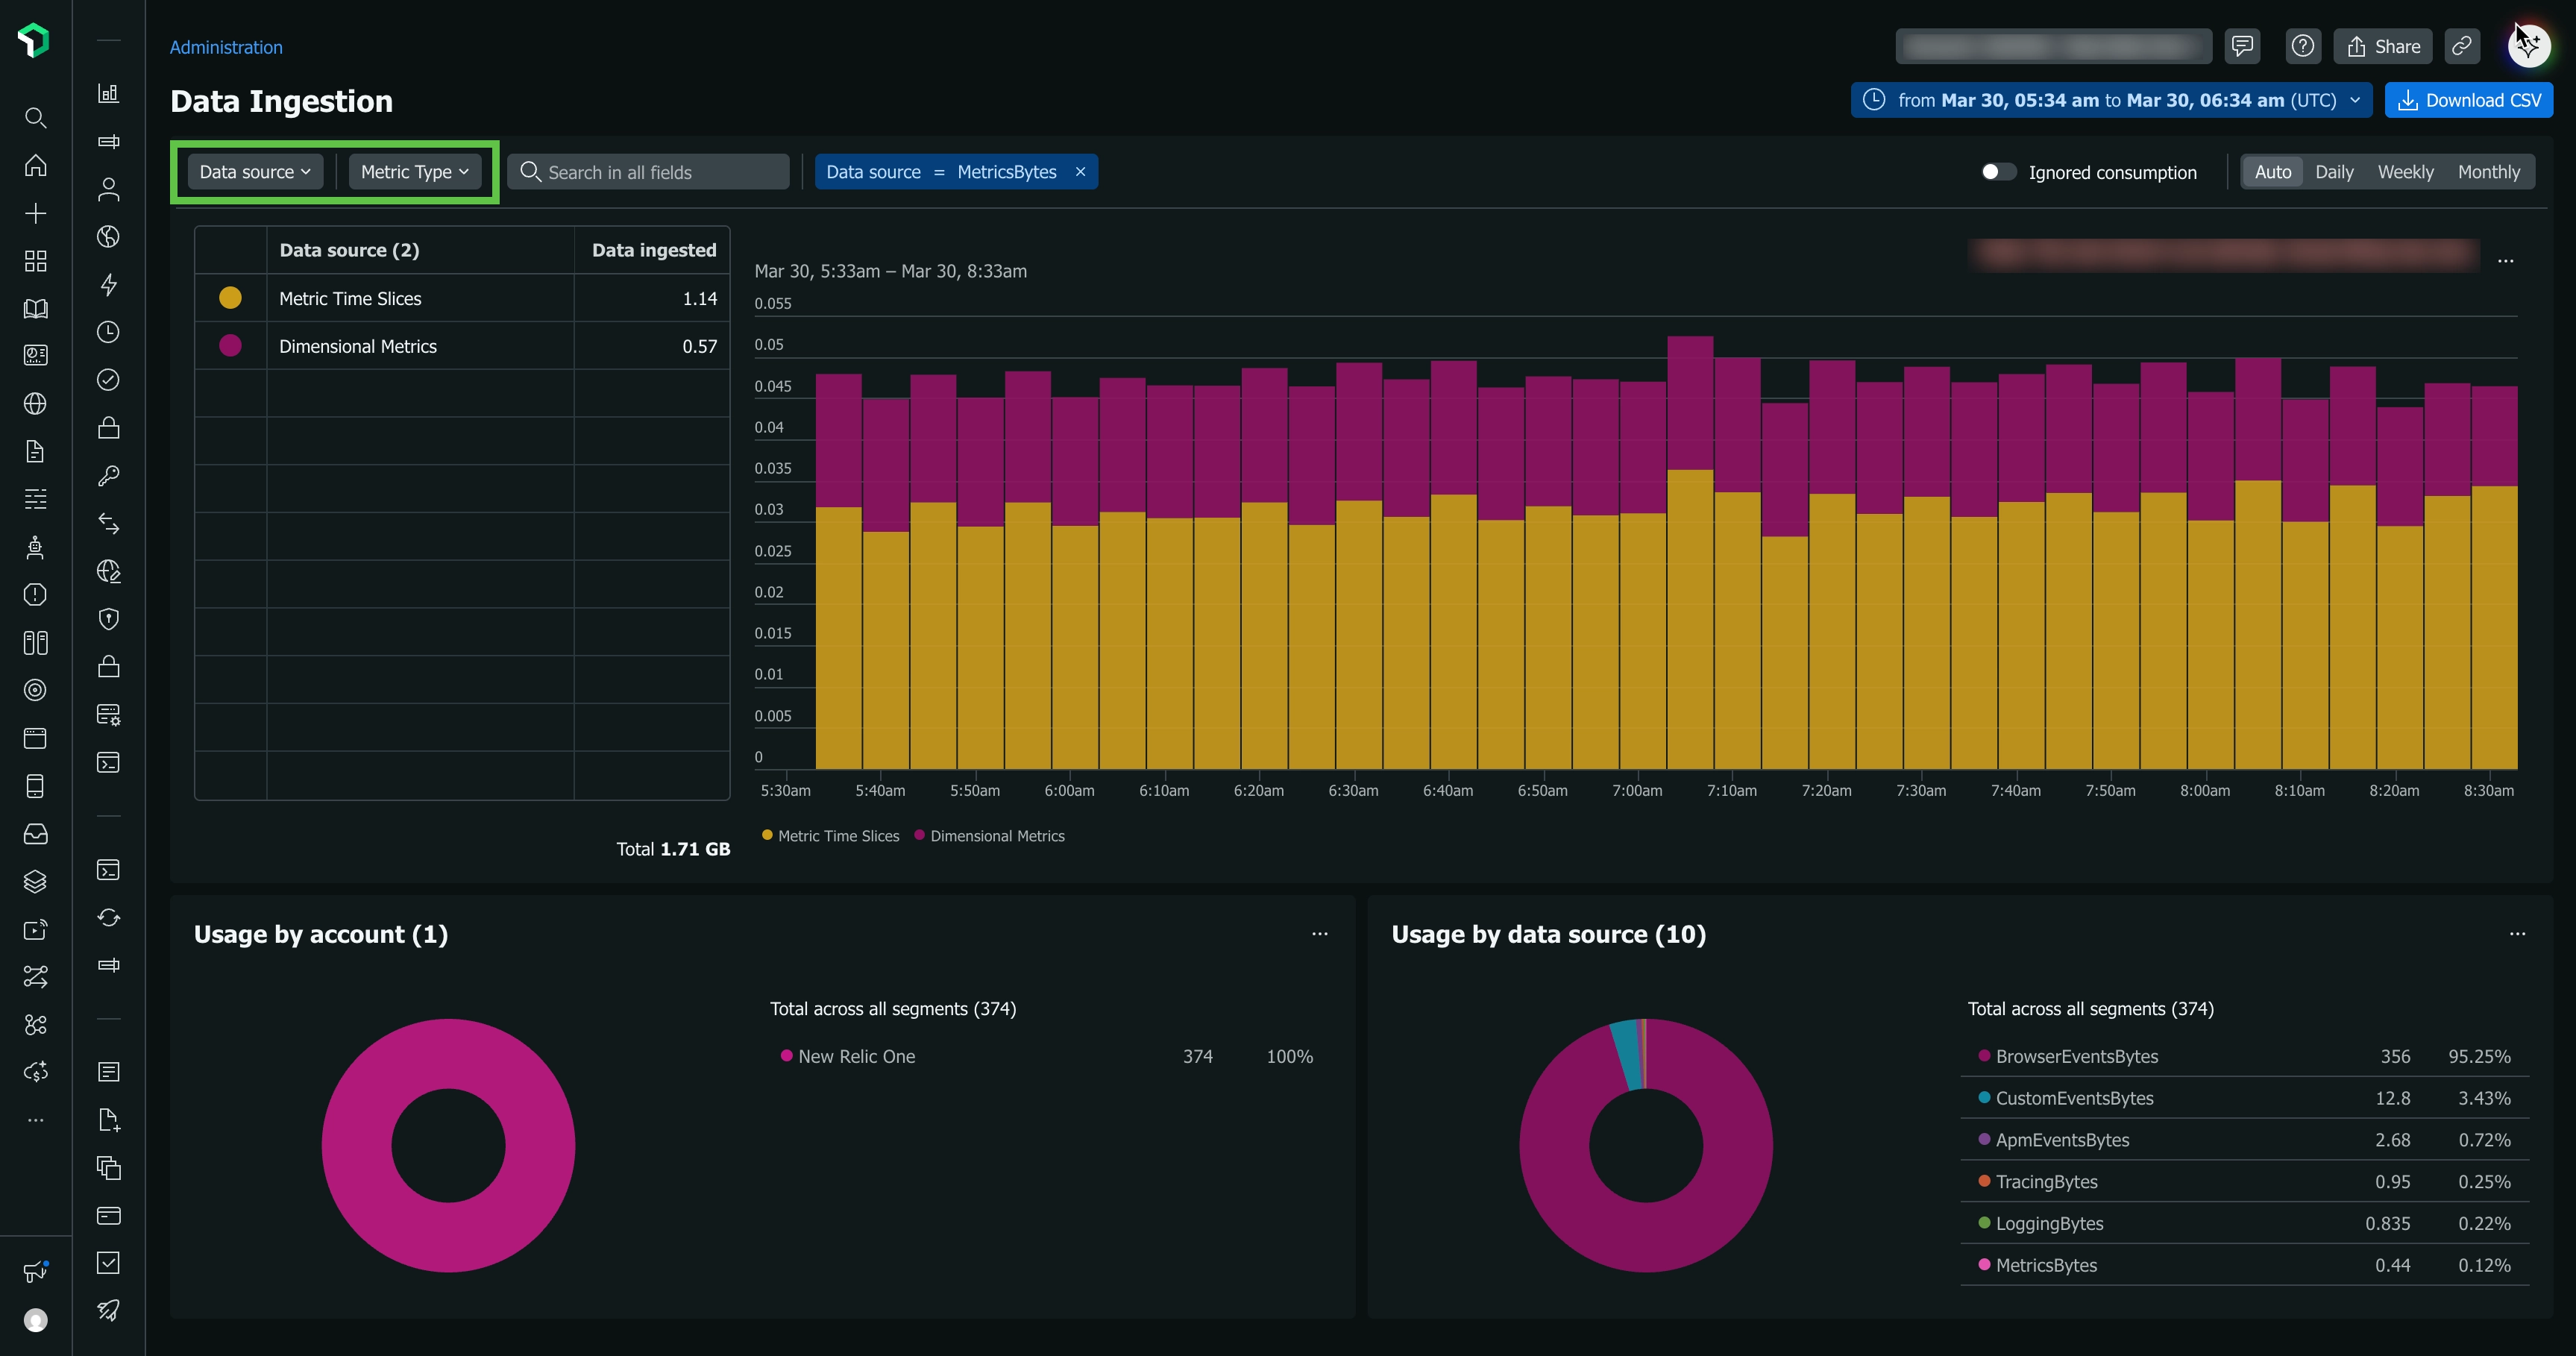Switch to the Weekly view tab
The height and width of the screenshot is (1356, 2576).
2405,172
